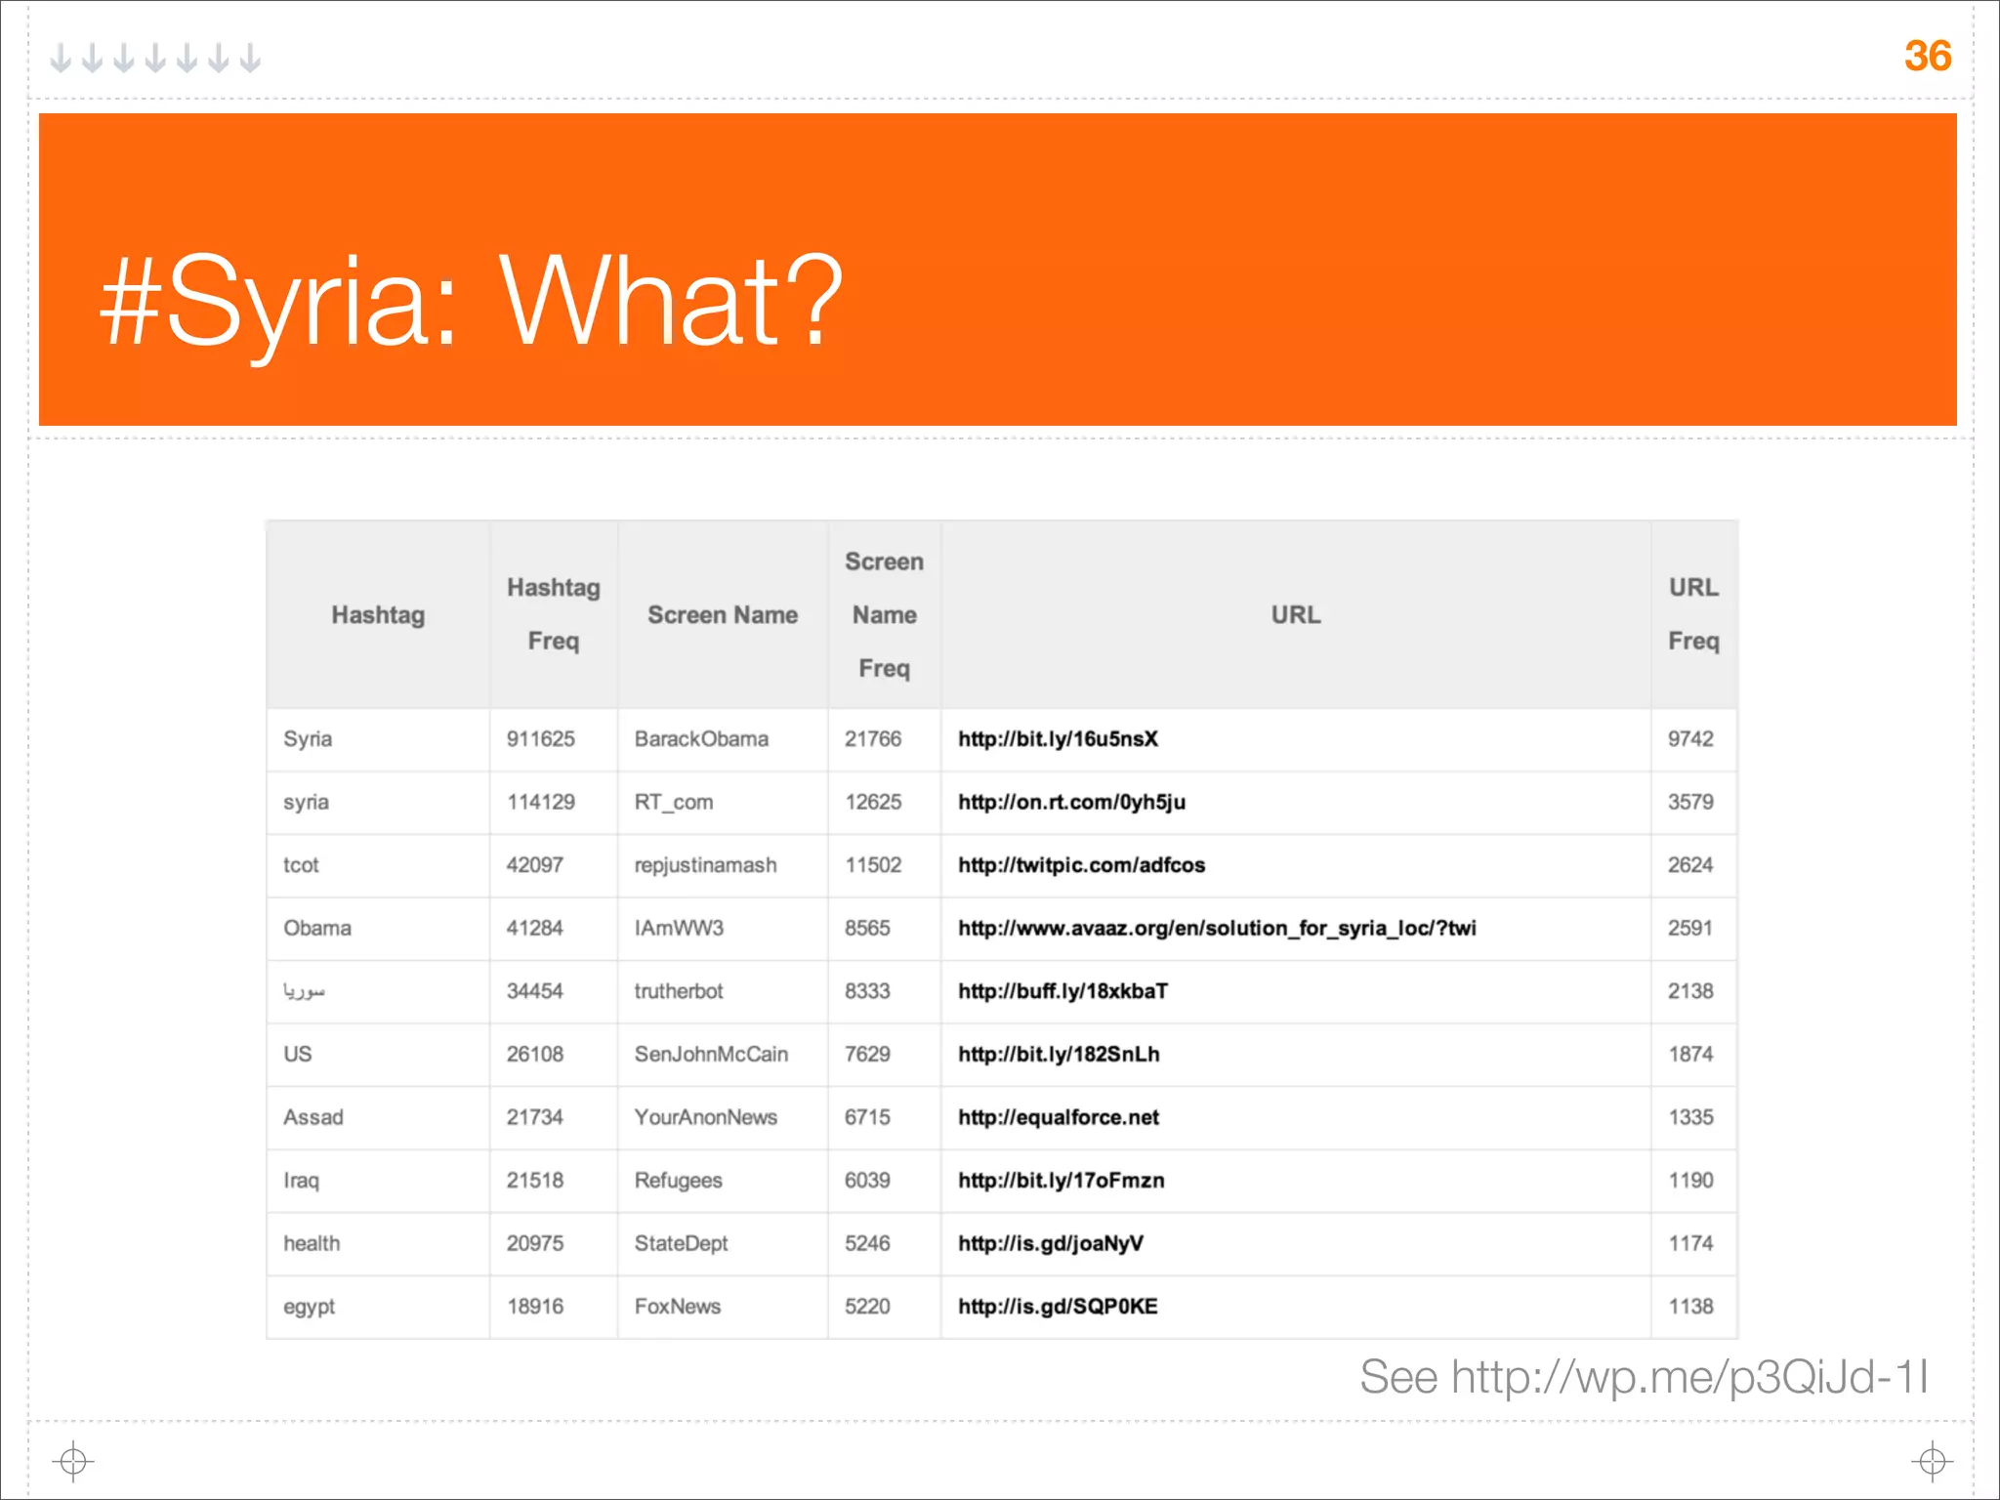Click the bit.ly/16u5nsX URL
This screenshot has width=2000, height=1500.
(1058, 739)
